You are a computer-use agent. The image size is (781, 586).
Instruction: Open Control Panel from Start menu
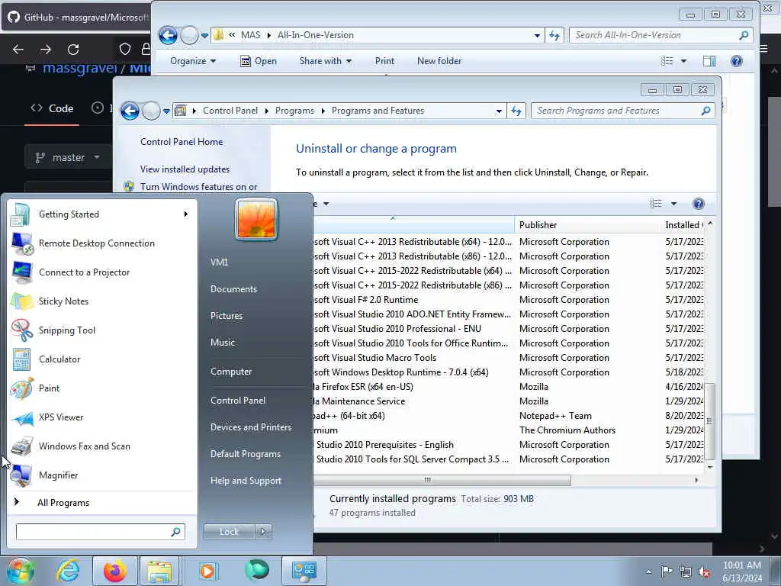(238, 400)
